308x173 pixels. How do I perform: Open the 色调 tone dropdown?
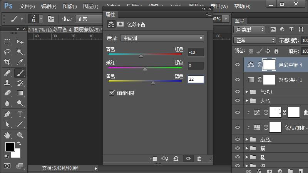pos(162,38)
